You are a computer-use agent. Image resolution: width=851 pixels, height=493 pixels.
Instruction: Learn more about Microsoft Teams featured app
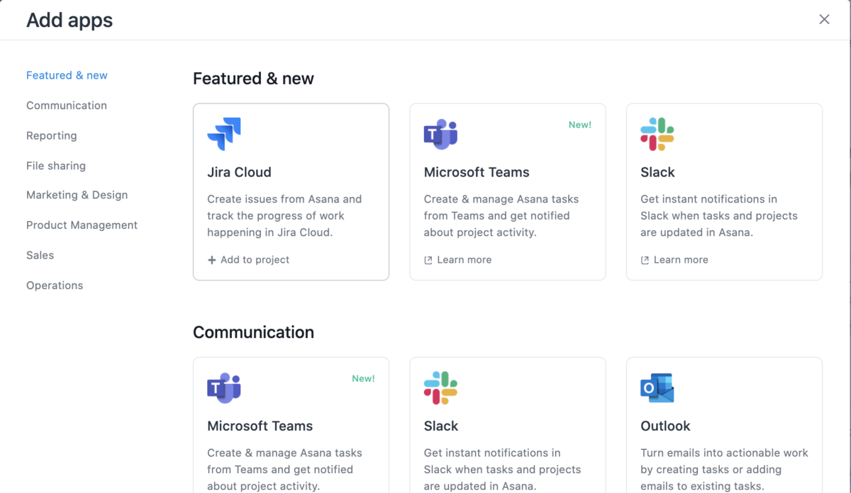coord(457,260)
